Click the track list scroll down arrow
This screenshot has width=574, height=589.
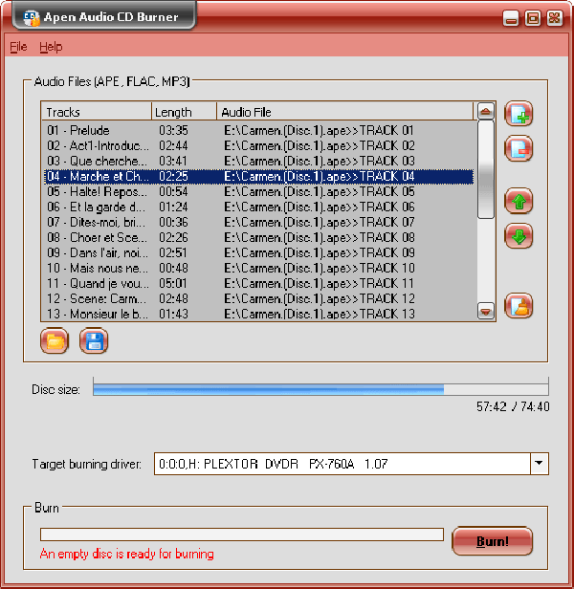(x=486, y=312)
